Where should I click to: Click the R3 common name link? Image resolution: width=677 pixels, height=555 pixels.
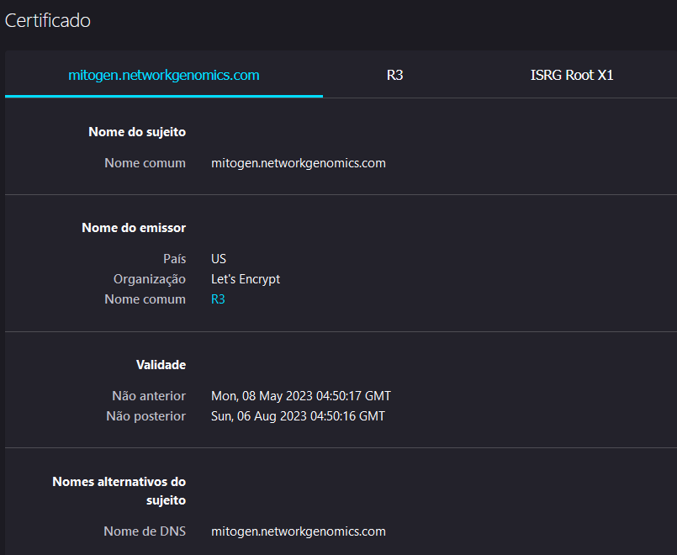pos(218,299)
